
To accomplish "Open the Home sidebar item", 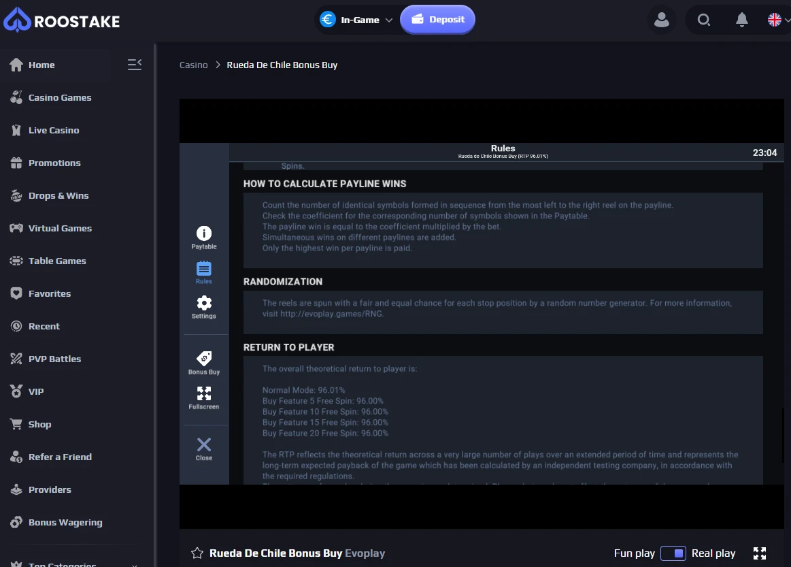I will (x=41, y=65).
